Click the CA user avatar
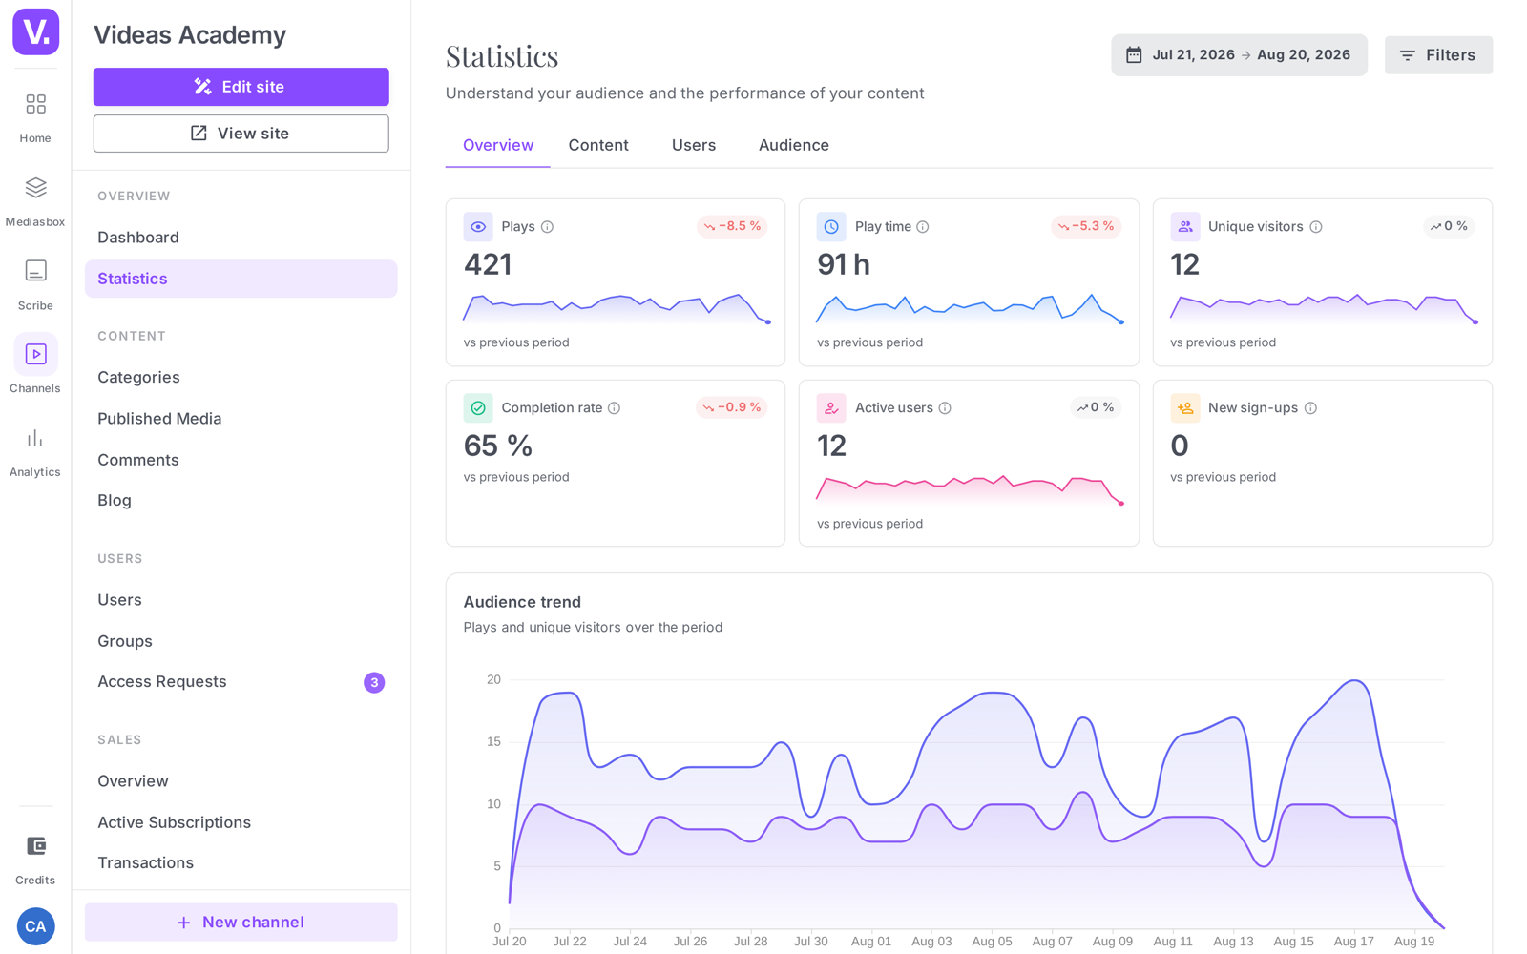This screenshot has width=1527, height=954. tap(35, 926)
